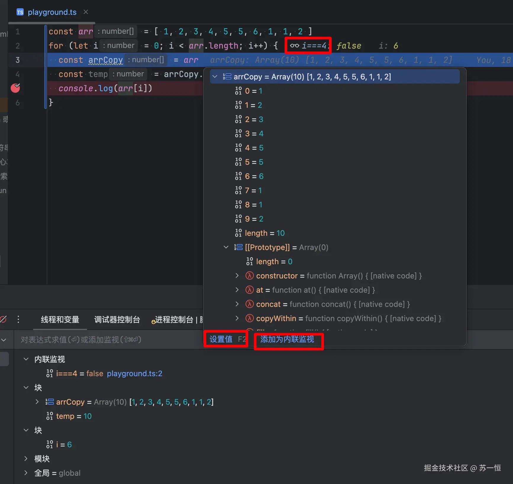
Task: Select the 8 = 1 row in the popup
Action: pyautogui.click(x=335, y=205)
